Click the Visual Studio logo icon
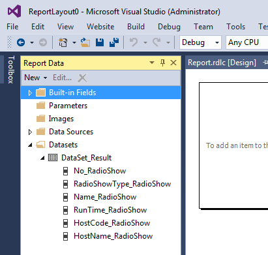This screenshot has height=255, width=268. point(14,11)
